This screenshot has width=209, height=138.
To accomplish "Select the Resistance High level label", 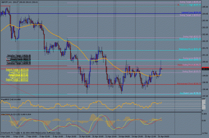I will tap(190, 5).
